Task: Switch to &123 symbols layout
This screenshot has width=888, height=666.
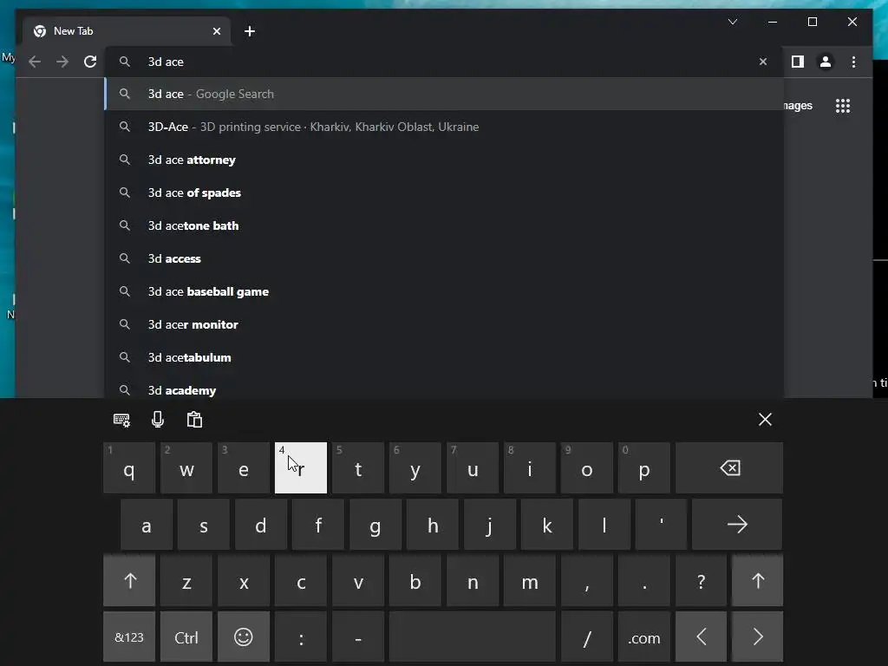Action: pos(129,637)
